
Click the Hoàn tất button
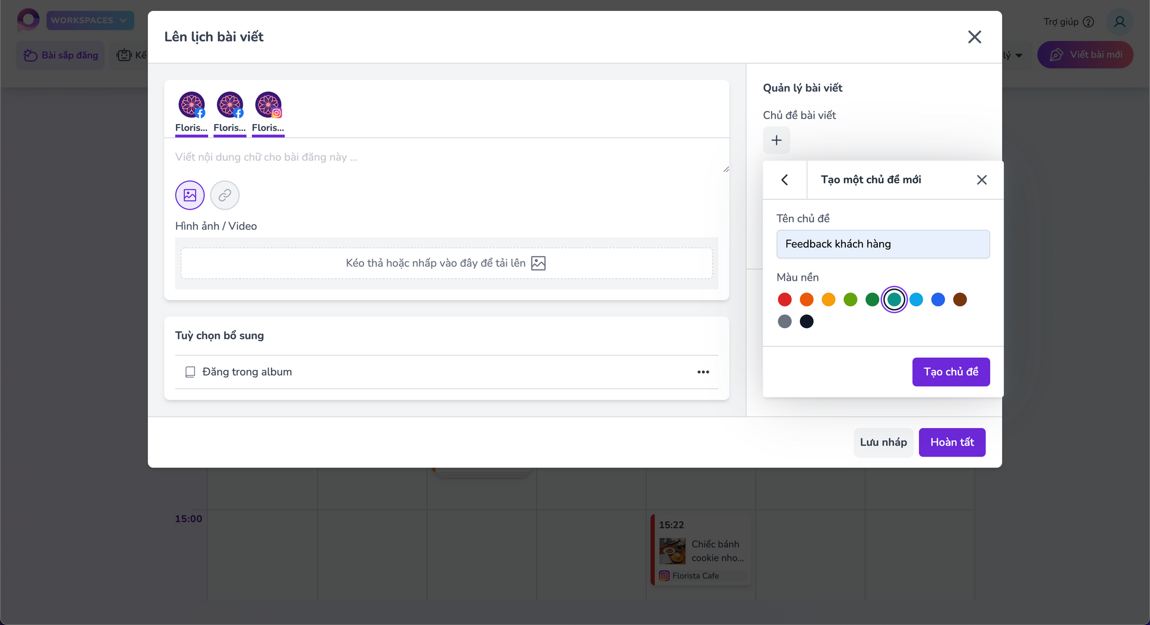coord(952,442)
